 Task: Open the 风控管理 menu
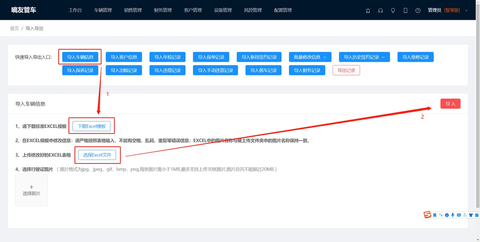pos(253,10)
